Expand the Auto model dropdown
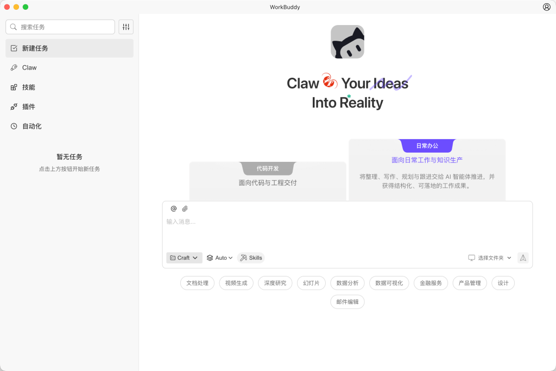The height and width of the screenshot is (371, 556). point(220,258)
